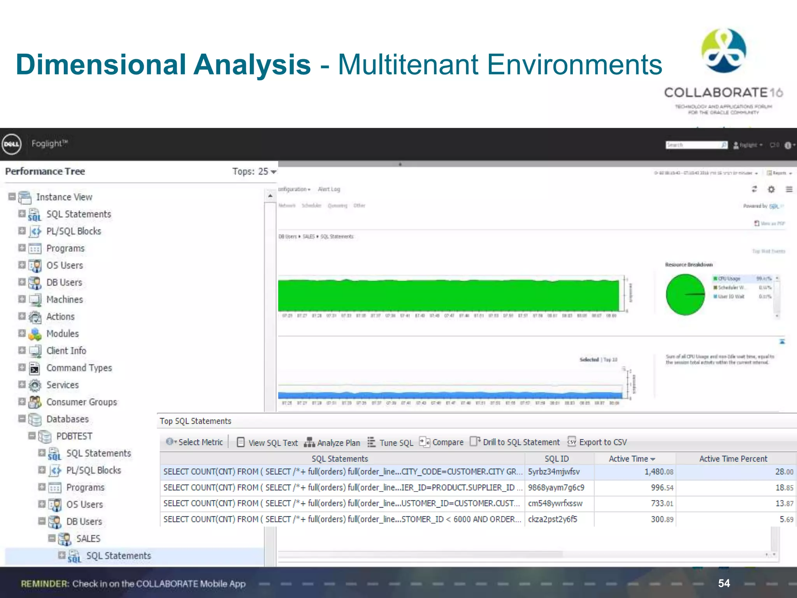797x598 pixels.
Task: Select the PL/SQL Blocks icon under Instance View
Action: (35, 232)
